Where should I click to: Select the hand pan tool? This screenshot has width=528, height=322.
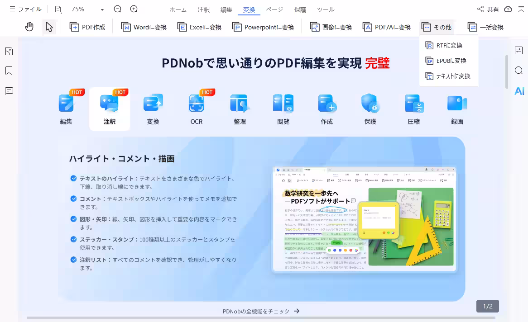[x=29, y=27]
